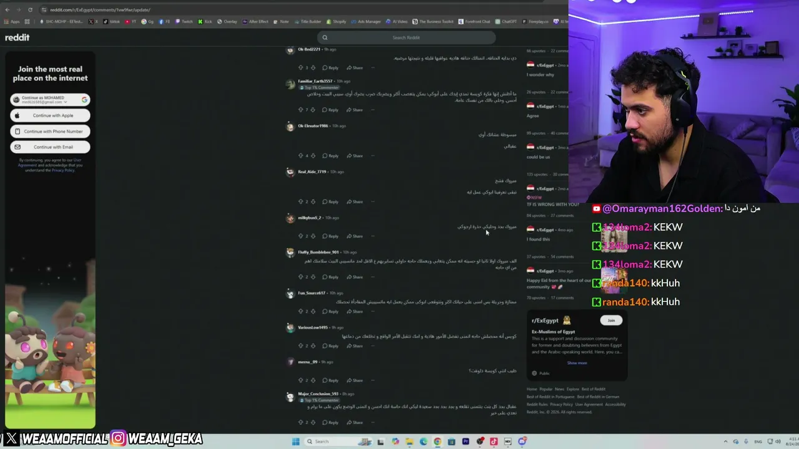The width and height of the screenshot is (799, 449).
Task: Upvote the Real_Aide_7719 comment
Action: 300,201
